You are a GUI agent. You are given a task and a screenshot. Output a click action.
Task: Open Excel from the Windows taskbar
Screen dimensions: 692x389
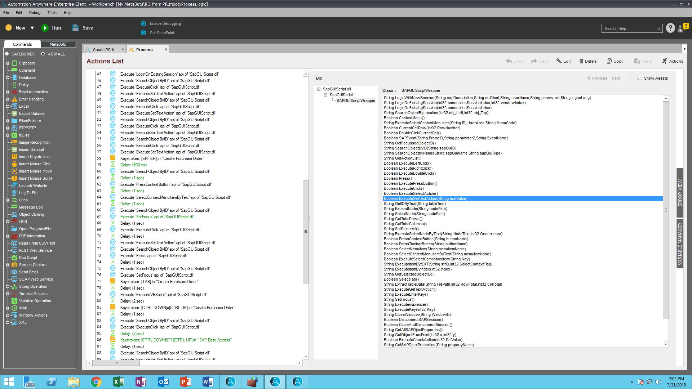[x=118, y=381]
